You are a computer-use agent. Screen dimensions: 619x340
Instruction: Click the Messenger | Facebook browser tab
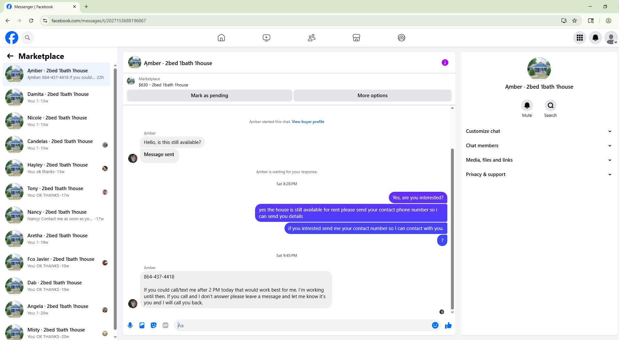(x=41, y=7)
